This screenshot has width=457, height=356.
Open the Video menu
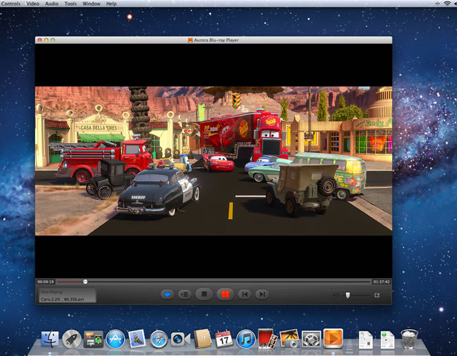(x=32, y=4)
